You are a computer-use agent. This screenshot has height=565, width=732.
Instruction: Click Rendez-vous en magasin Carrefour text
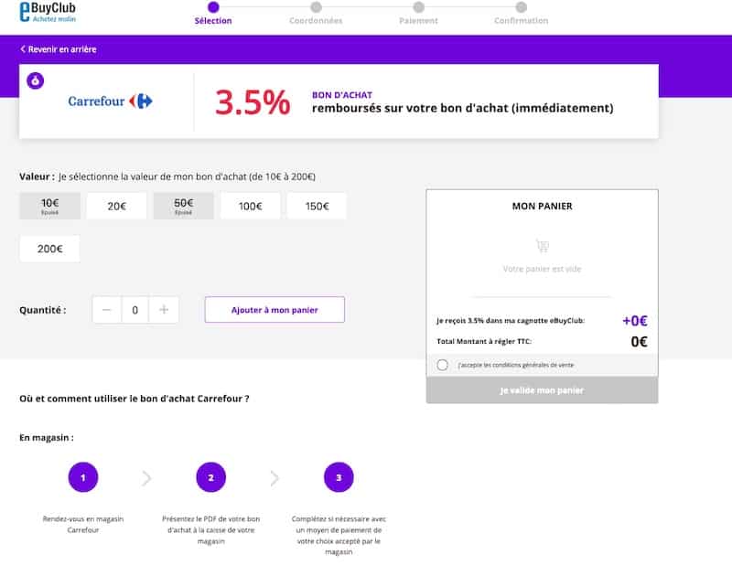pos(83,525)
